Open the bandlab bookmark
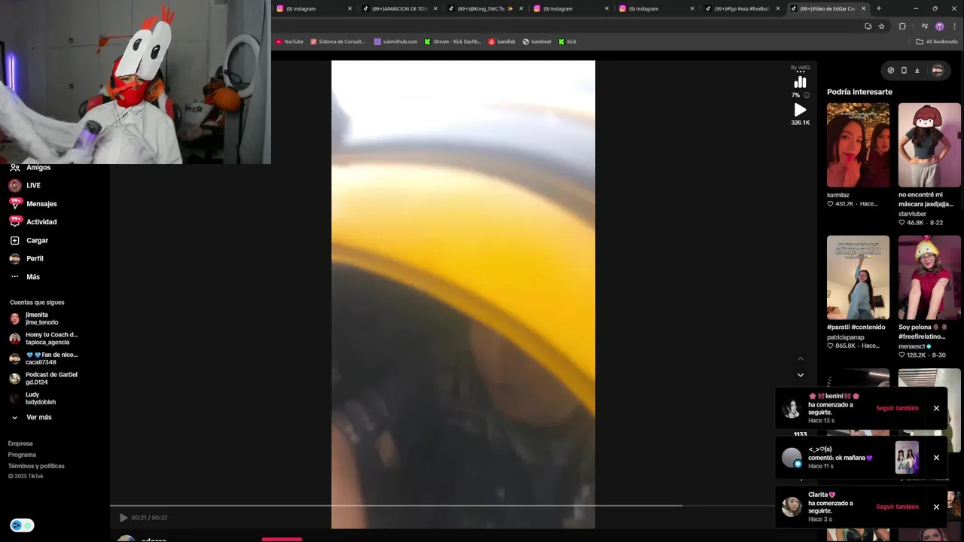Screen dimensions: 964x542 tap(502, 41)
